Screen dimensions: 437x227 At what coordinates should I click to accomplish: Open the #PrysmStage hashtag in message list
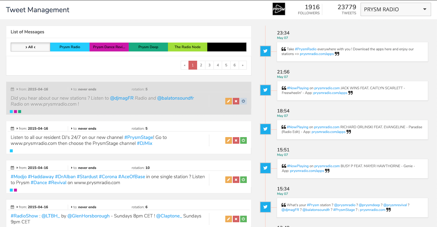point(139,138)
